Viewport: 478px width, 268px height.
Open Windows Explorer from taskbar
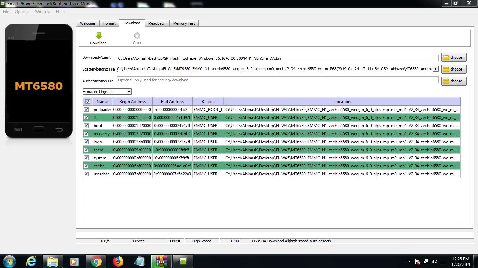(x=53, y=261)
